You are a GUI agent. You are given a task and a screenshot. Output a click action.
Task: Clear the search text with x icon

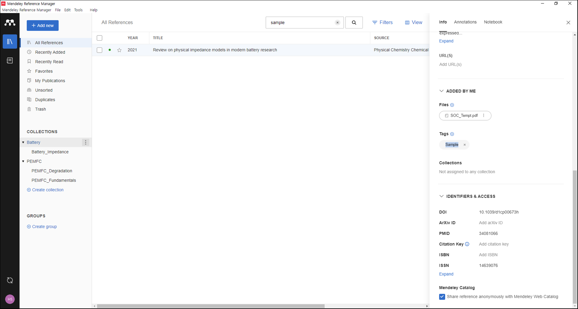337,23
